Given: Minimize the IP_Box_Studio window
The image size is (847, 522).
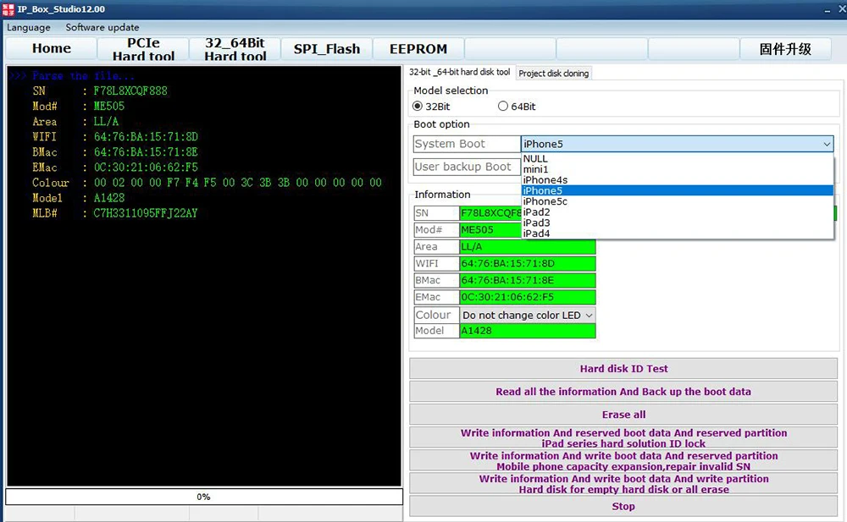Looking at the screenshot, I should tap(827, 9).
